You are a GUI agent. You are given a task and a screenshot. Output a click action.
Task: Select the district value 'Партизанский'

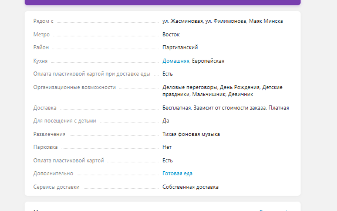point(180,47)
